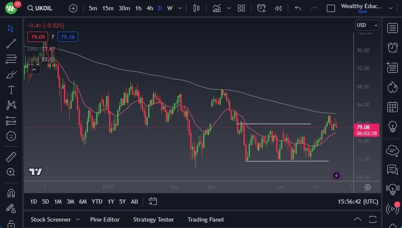Switch to 1h timeframe
Image resolution: width=402 pixels, height=228 pixels.
point(138,9)
